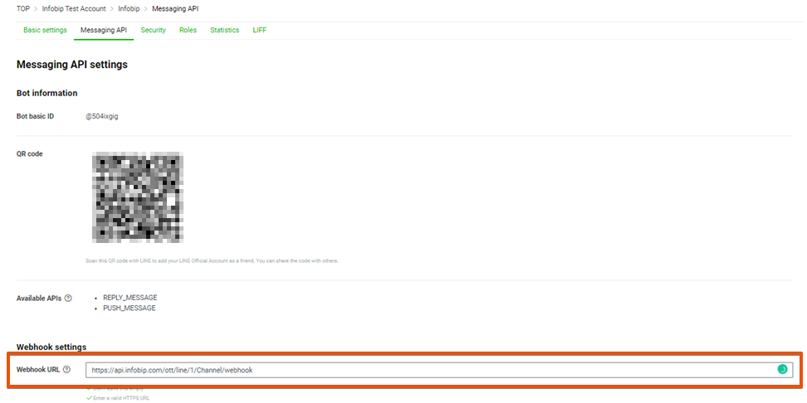Click the Webhook settings heading

51,347
